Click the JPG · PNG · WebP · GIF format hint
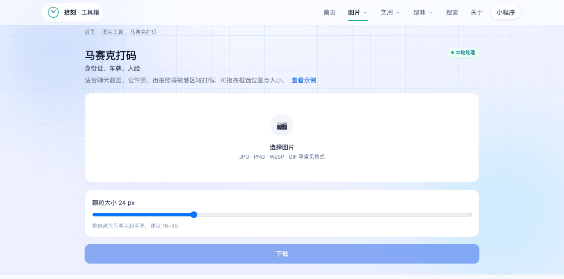Viewport: 564px width, 279px height. pos(282,157)
